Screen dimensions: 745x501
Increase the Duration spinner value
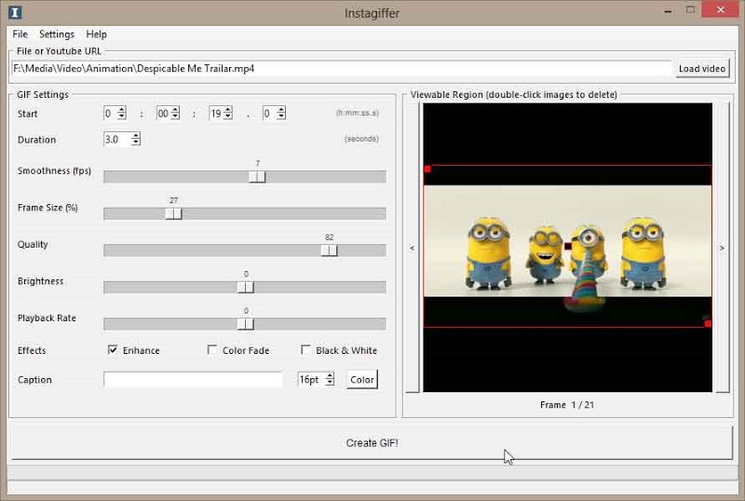click(x=136, y=135)
